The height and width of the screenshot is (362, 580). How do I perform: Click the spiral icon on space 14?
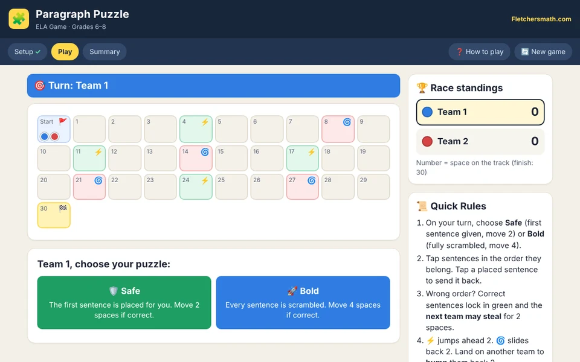tap(205, 152)
